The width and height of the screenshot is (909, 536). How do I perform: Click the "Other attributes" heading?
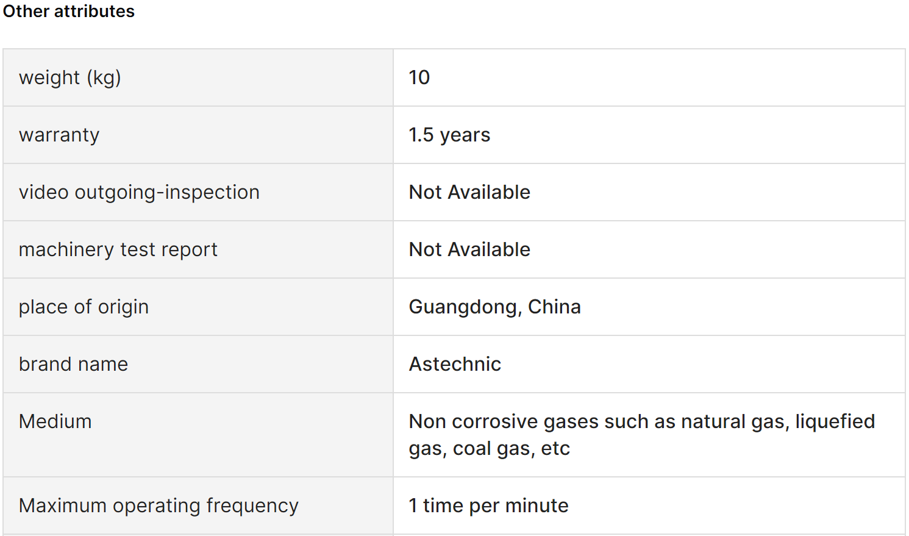(x=69, y=12)
